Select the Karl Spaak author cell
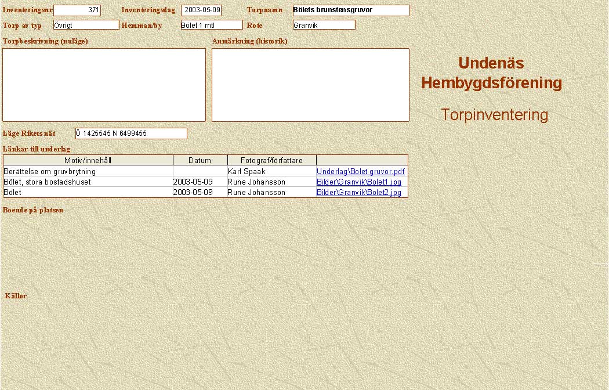The image size is (609, 390). tap(246, 172)
